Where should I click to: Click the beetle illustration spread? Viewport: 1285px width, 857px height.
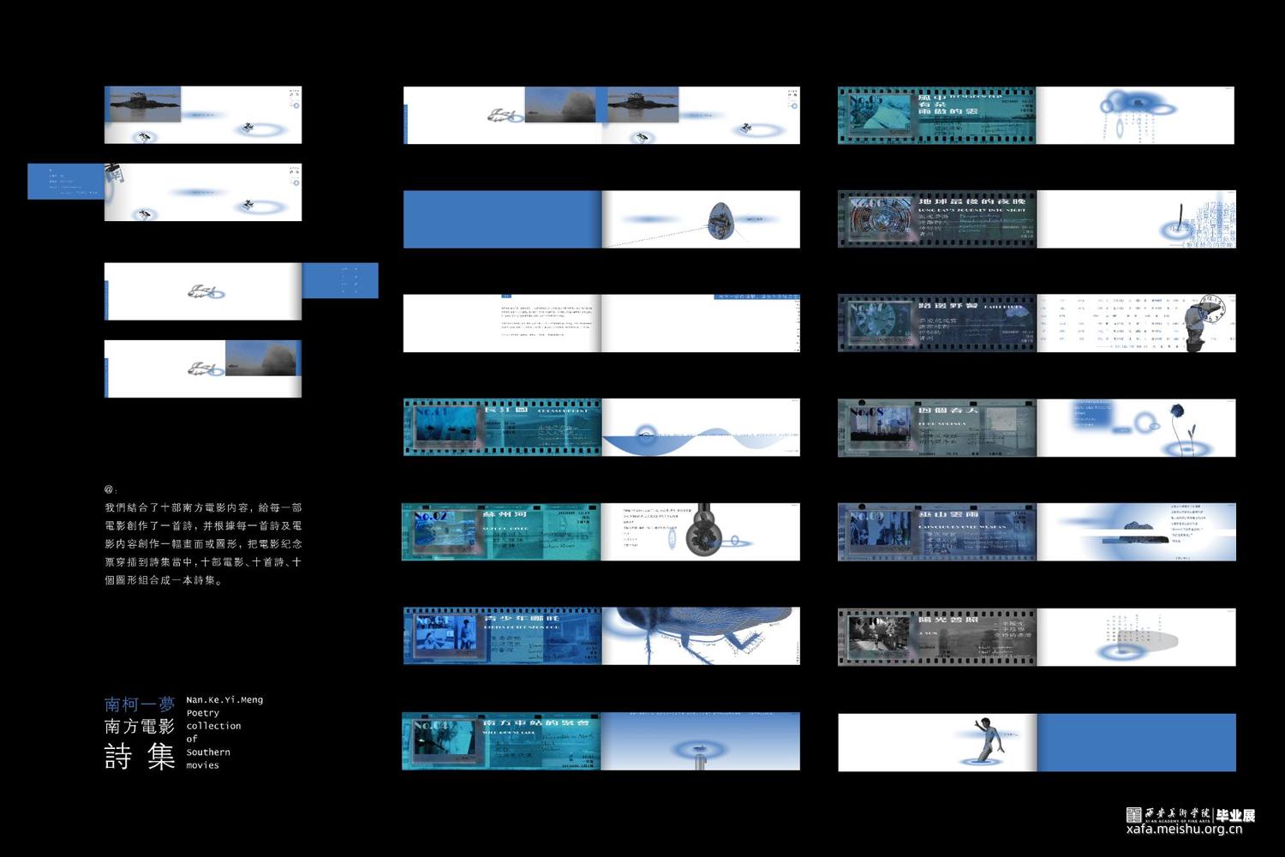(x=701, y=636)
